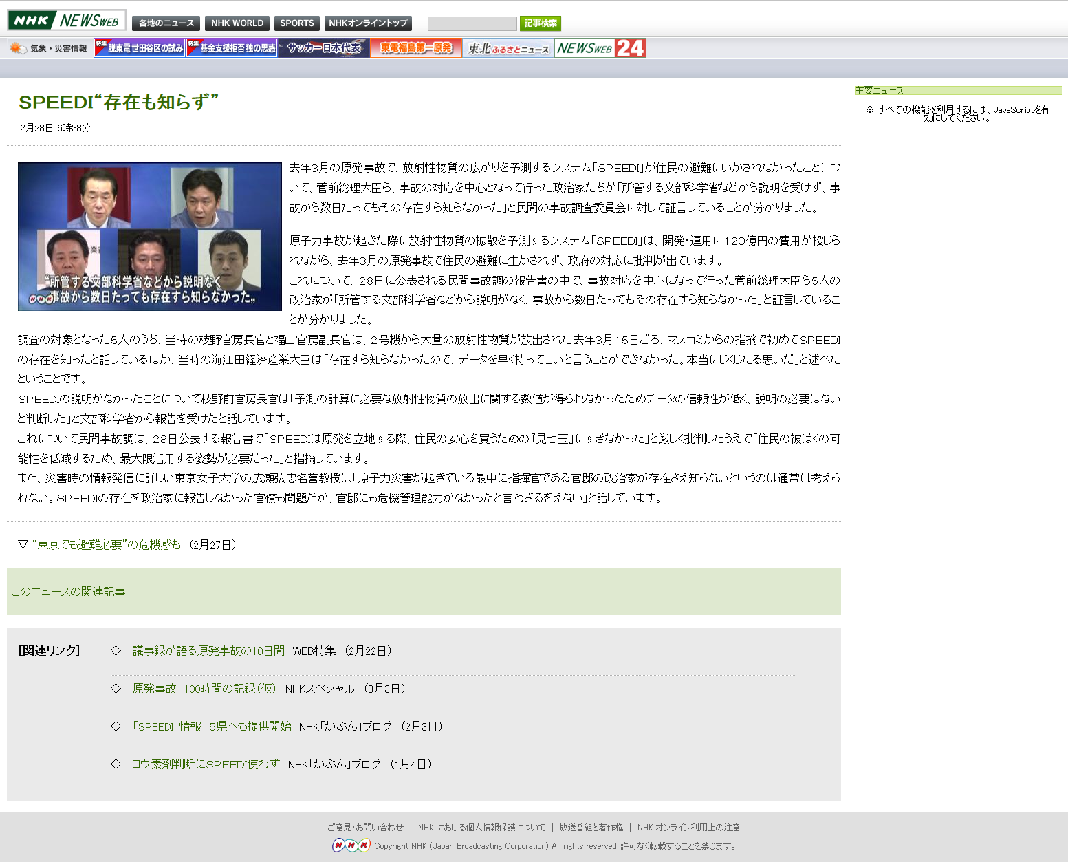
Task: Click the NHK logo in the footer
Action: click(351, 845)
